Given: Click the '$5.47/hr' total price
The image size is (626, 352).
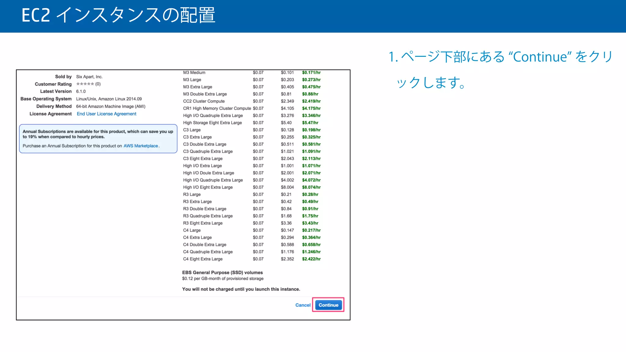Looking at the screenshot, I should (310, 123).
